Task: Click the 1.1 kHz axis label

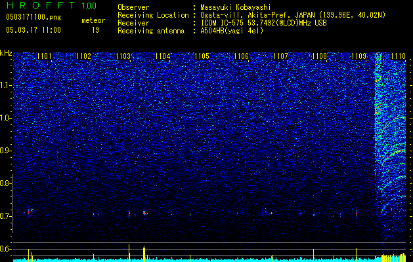Action: [6, 85]
